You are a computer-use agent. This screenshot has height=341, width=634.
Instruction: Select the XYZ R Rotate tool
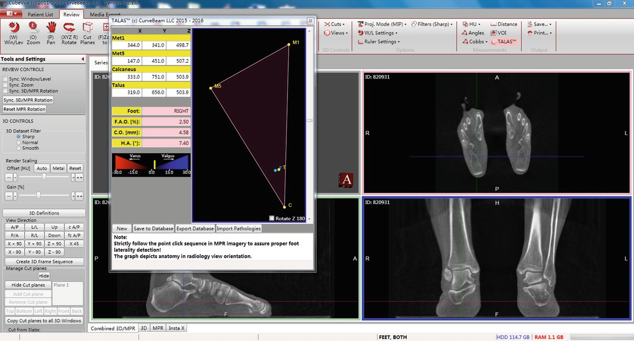[69, 33]
